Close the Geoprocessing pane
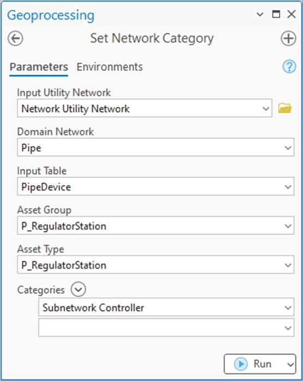This screenshot has width=303, height=381. tap(292, 14)
